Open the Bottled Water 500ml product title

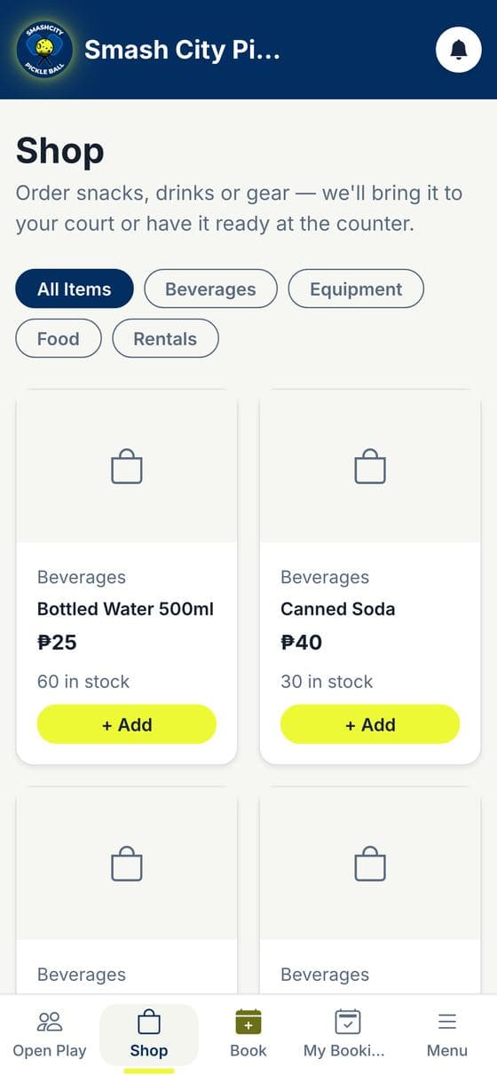pos(125,609)
